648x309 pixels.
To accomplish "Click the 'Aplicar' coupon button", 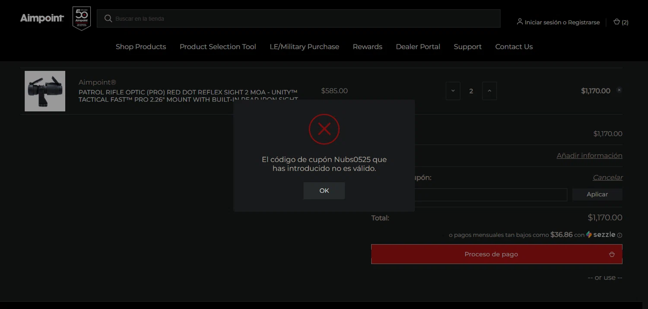I will [x=597, y=195].
